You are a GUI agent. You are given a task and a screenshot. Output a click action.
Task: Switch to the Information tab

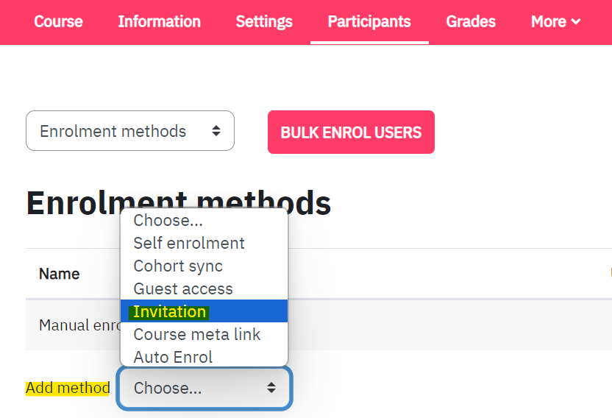tap(159, 21)
